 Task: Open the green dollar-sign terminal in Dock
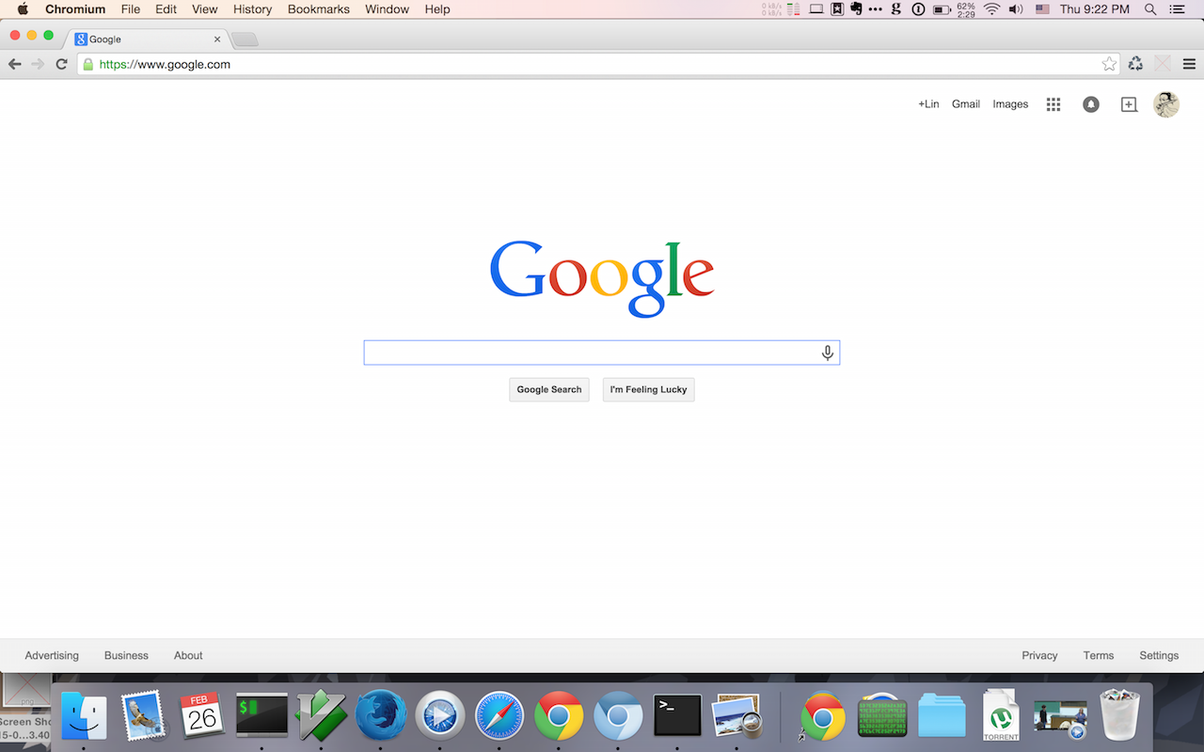(x=261, y=717)
